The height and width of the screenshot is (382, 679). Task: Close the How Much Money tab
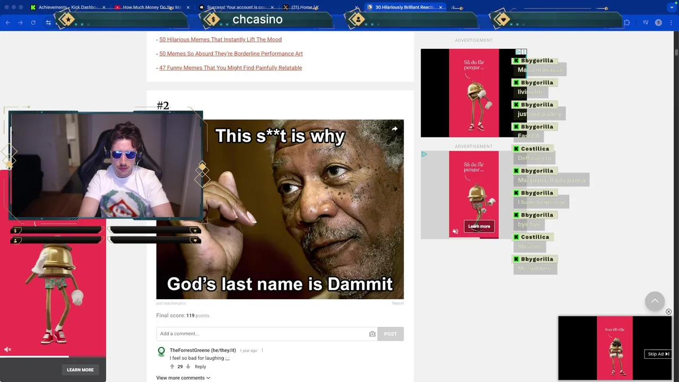(x=188, y=7)
